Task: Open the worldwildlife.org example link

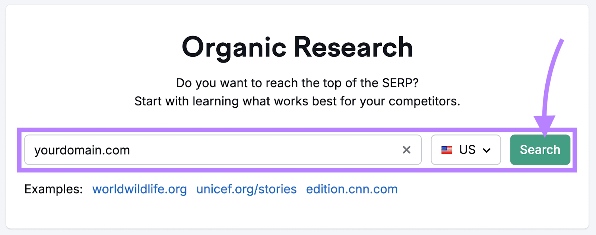Action: click(139, 189)
